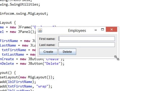Click 'txtLastName' variable declaration in editor
This screenshot has width=162, height=91.
[13, 55]
